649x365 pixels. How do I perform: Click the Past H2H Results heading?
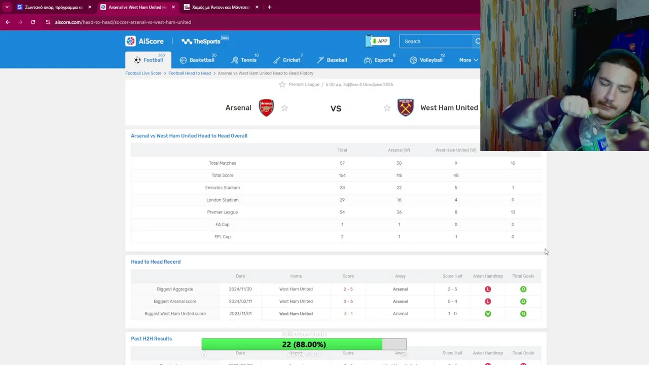(x=151, y=339)
